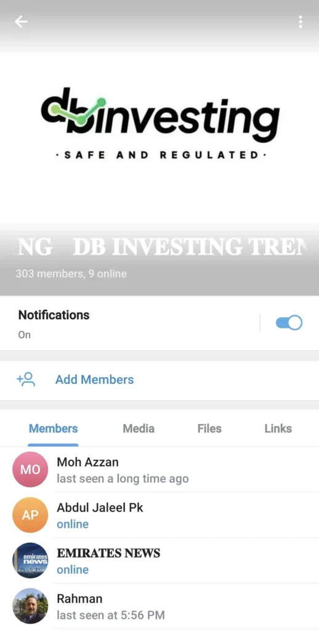
Task: Tap the 303 members online count
Action: [71, 274]
